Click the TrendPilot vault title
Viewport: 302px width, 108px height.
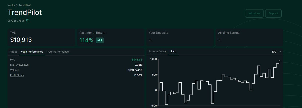[24, 13]
